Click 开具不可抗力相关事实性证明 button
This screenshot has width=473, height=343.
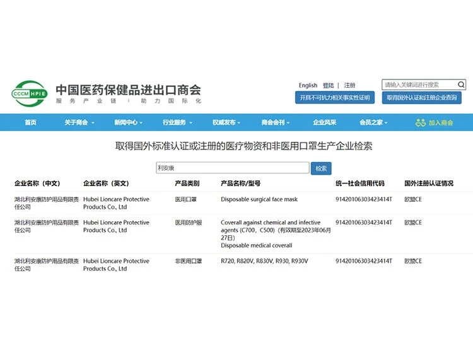(335, 98)
